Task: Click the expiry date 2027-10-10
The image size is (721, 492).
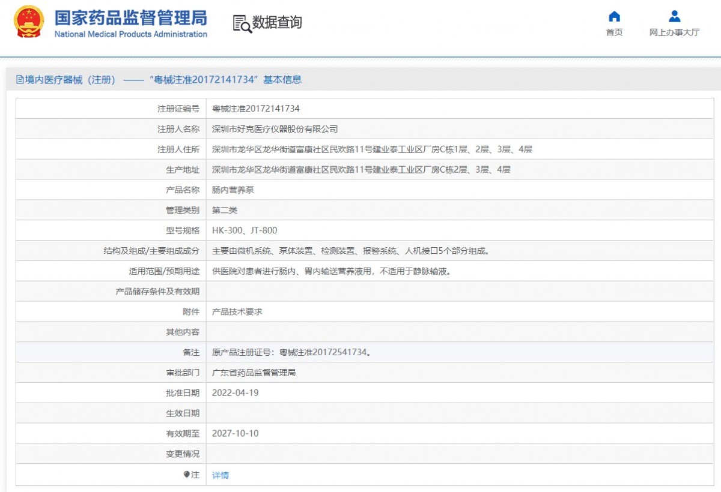Action: coord(236,433)
